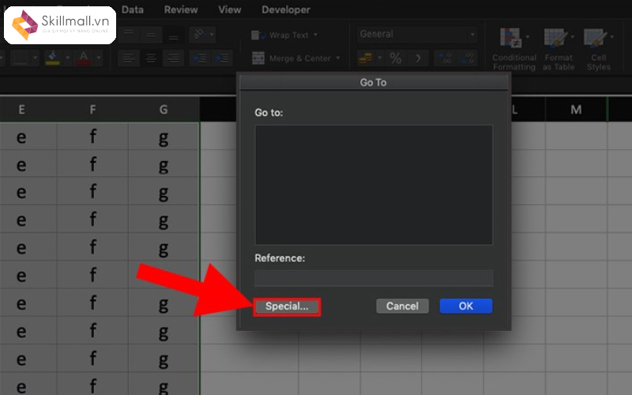Cancel the Go To dialog

point(402,307)
